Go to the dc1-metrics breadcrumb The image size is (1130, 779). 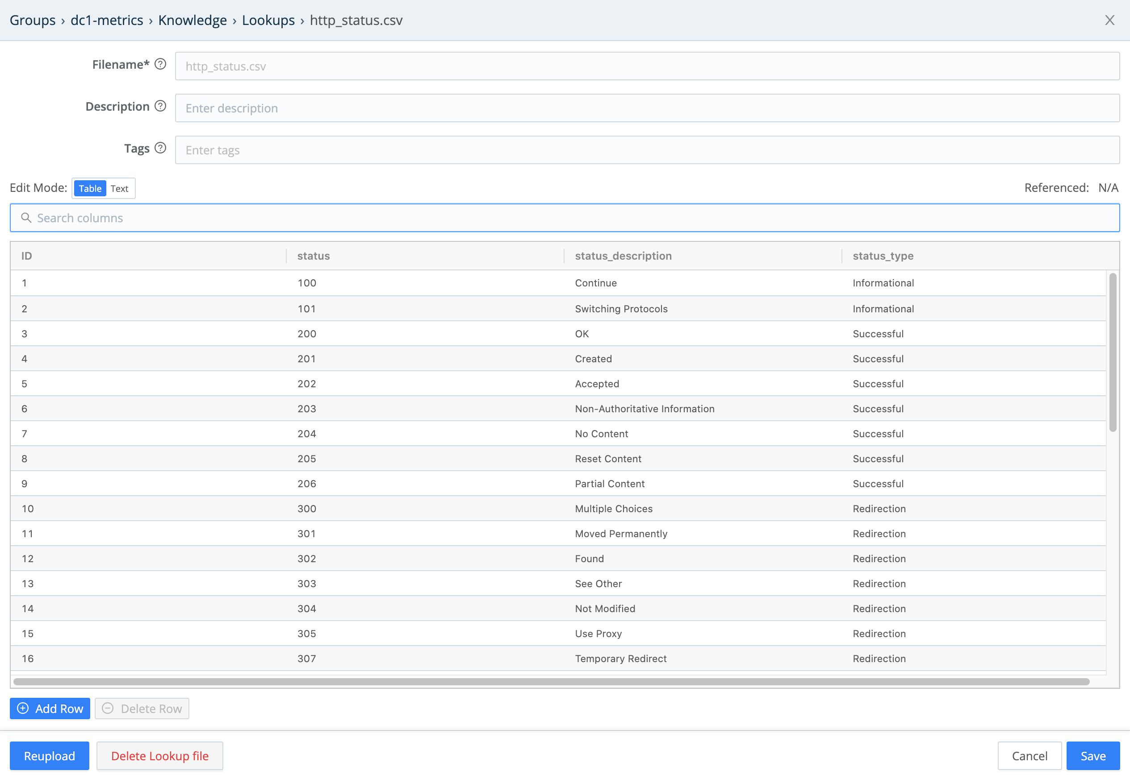106,20
